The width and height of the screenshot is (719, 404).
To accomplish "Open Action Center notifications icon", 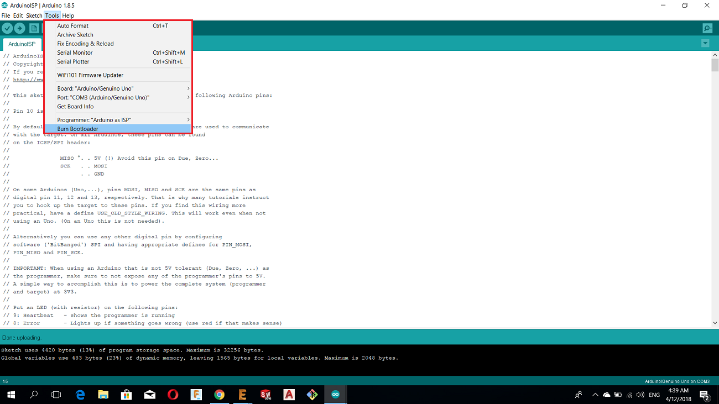I will [705, 395].
